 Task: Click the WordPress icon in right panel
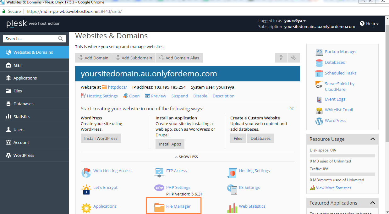point(319,121)
